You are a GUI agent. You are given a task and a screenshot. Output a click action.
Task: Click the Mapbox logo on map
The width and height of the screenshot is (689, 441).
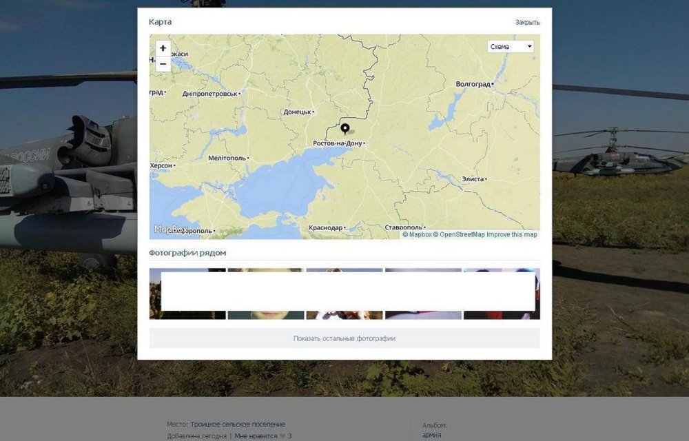pos(170,229)
